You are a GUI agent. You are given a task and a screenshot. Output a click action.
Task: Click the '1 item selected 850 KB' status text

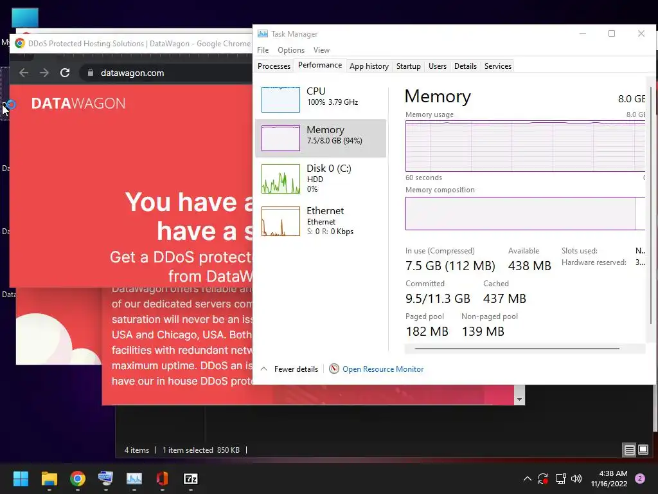(x=201, y=450)
